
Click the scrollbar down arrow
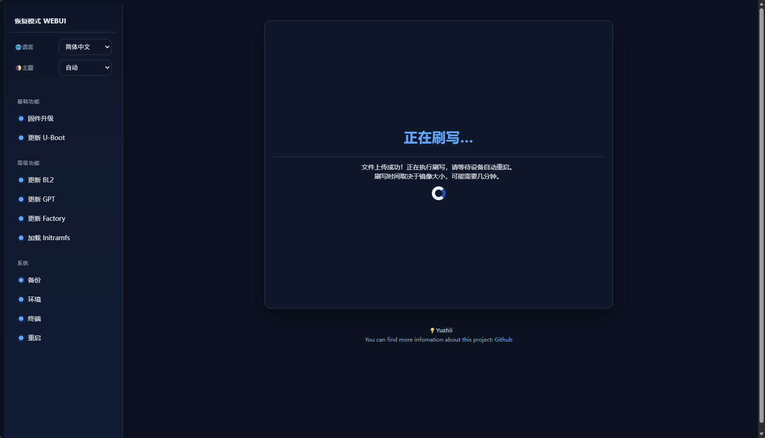761,434
